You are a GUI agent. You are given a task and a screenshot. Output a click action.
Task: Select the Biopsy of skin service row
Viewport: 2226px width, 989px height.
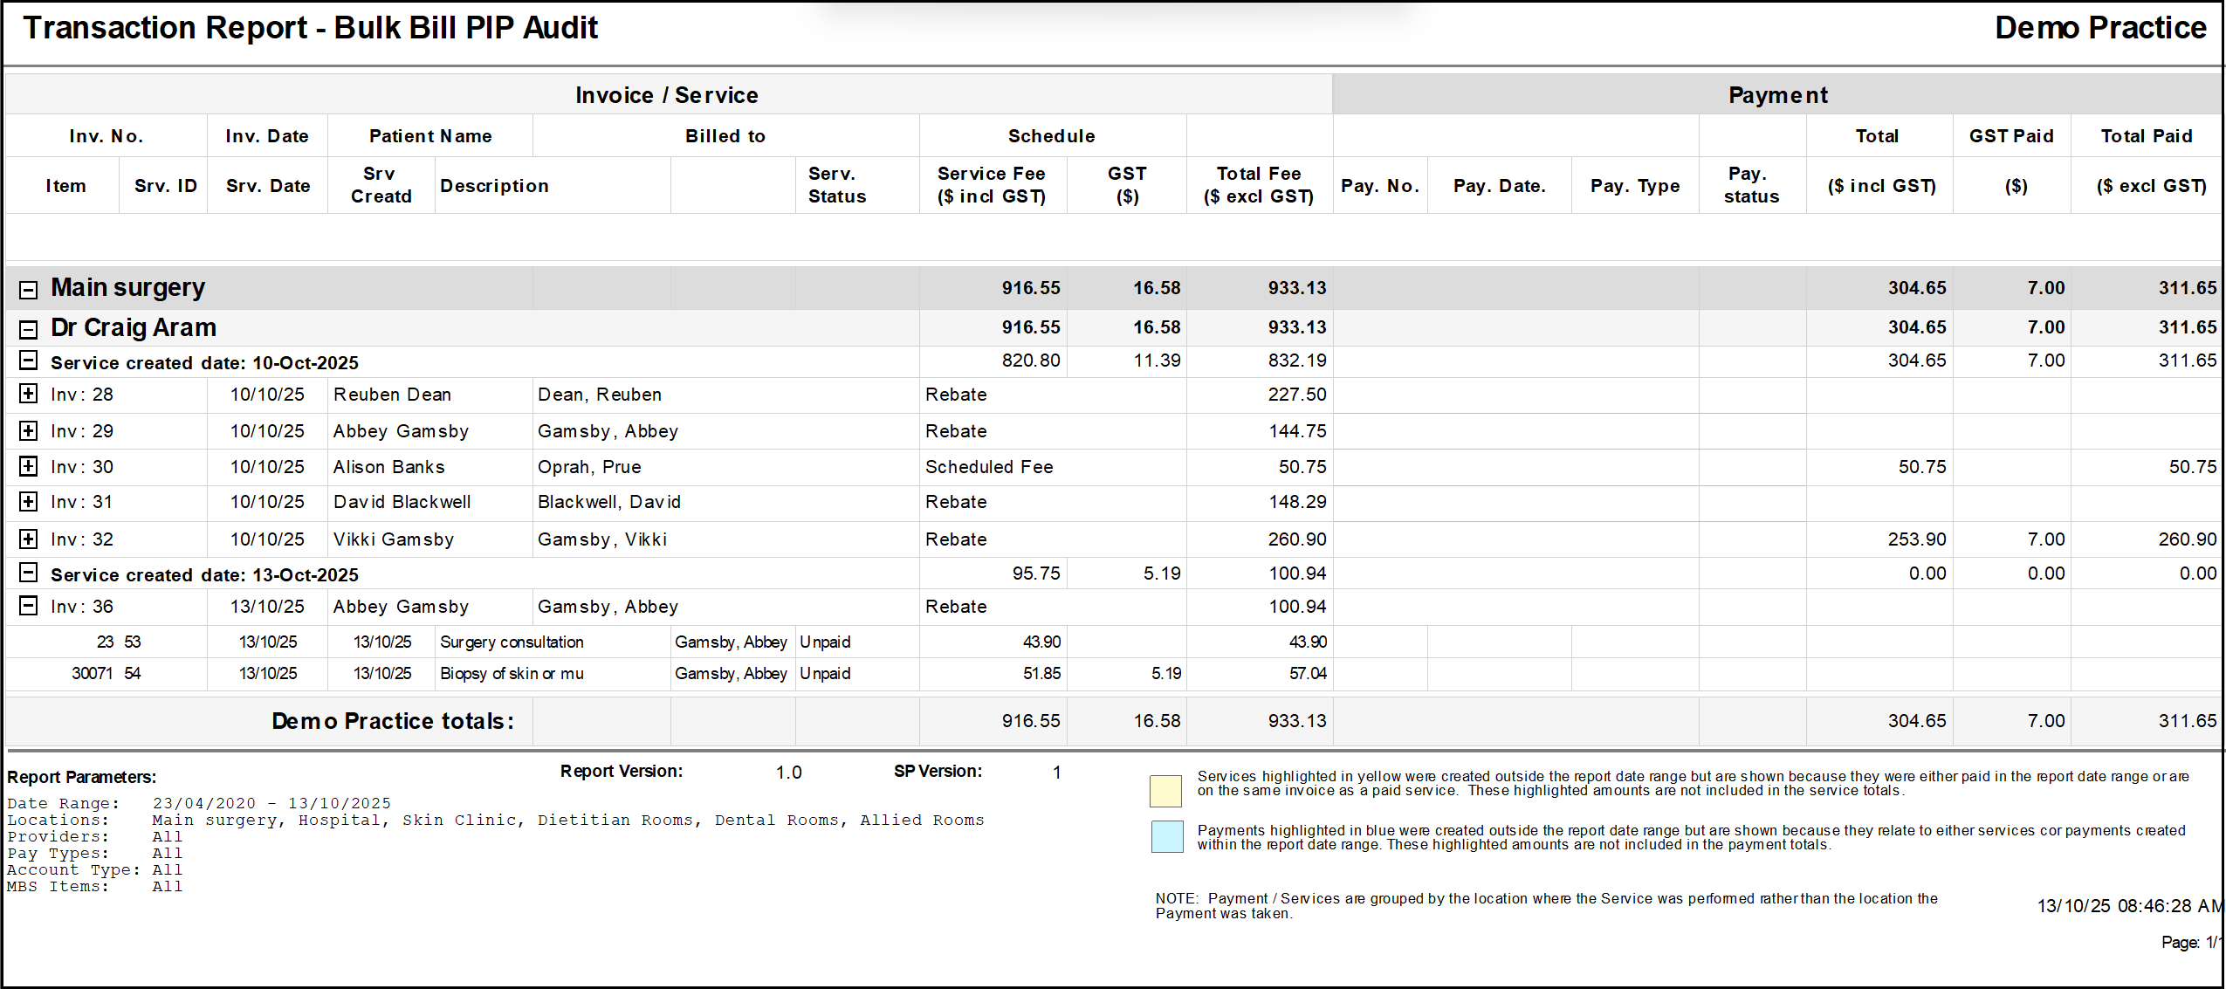pyautogui.click(x=512, y=674)
